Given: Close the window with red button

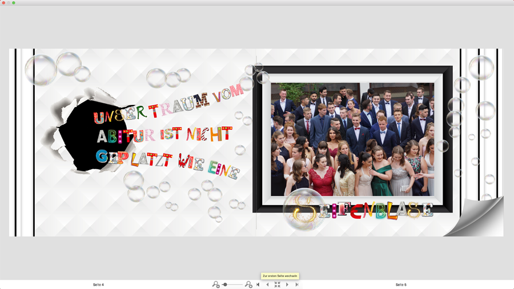Looking at the screenshot, I should point(3,3).
